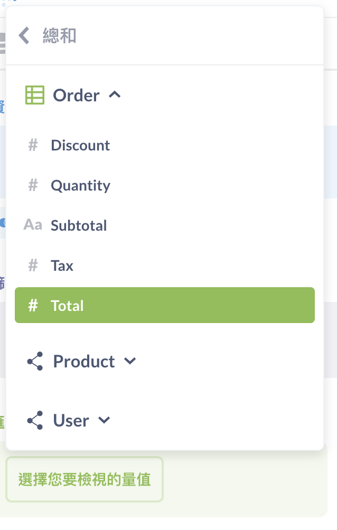This screenshot has width=337, height=530.
Task: Click the User connection icon
Action: (x=35, y=421)
